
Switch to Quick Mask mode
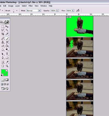point(7,80)
